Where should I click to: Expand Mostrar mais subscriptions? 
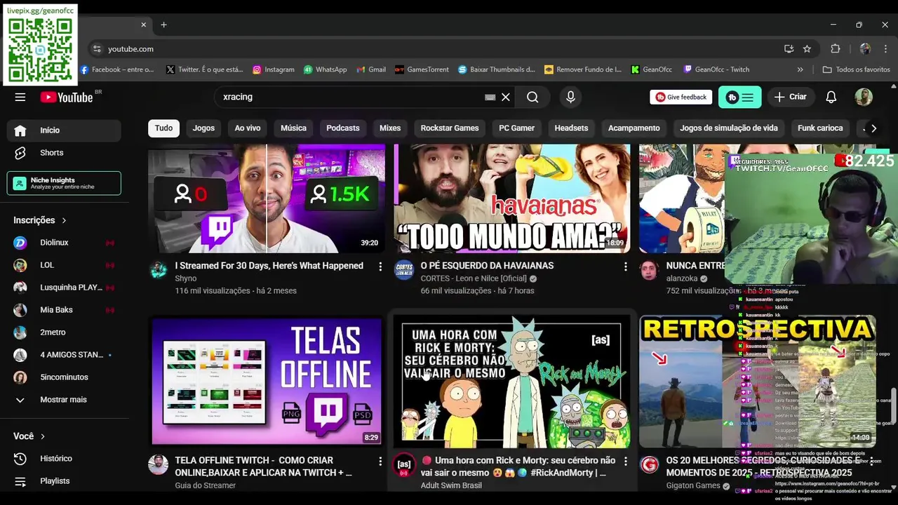64,399
